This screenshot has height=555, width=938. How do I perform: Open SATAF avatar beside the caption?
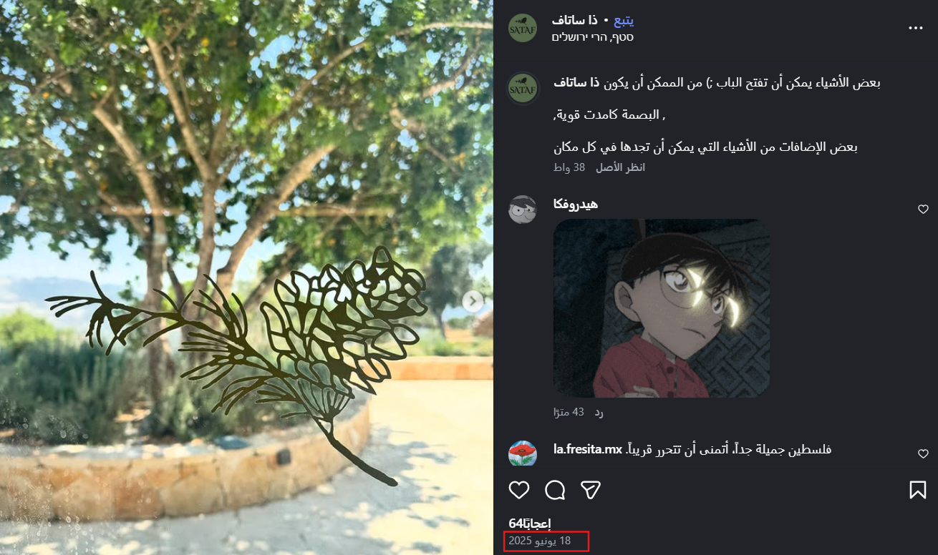[523, 89]
